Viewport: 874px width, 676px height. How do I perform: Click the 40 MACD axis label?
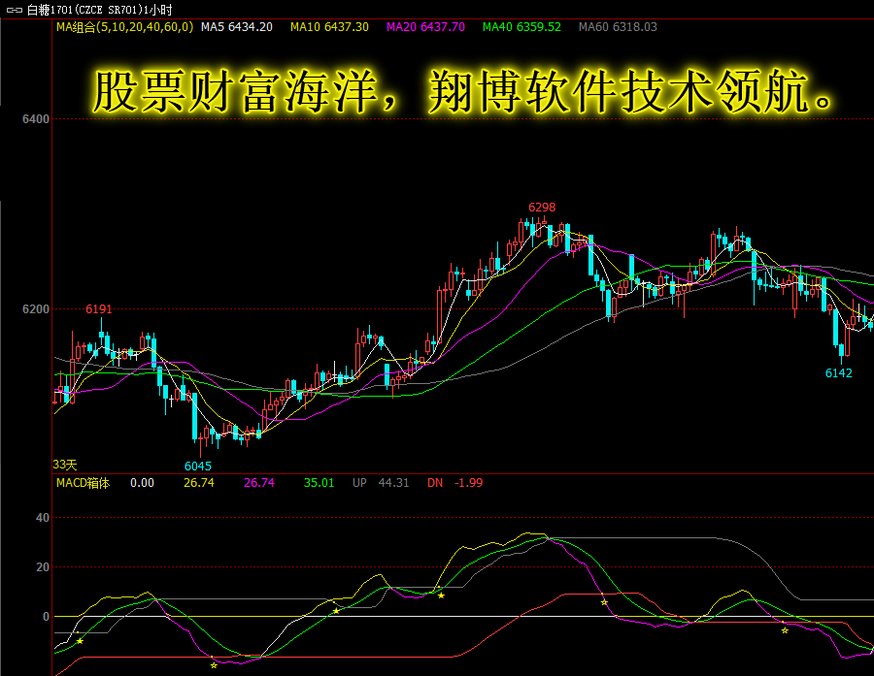click(x=43, y=518)
